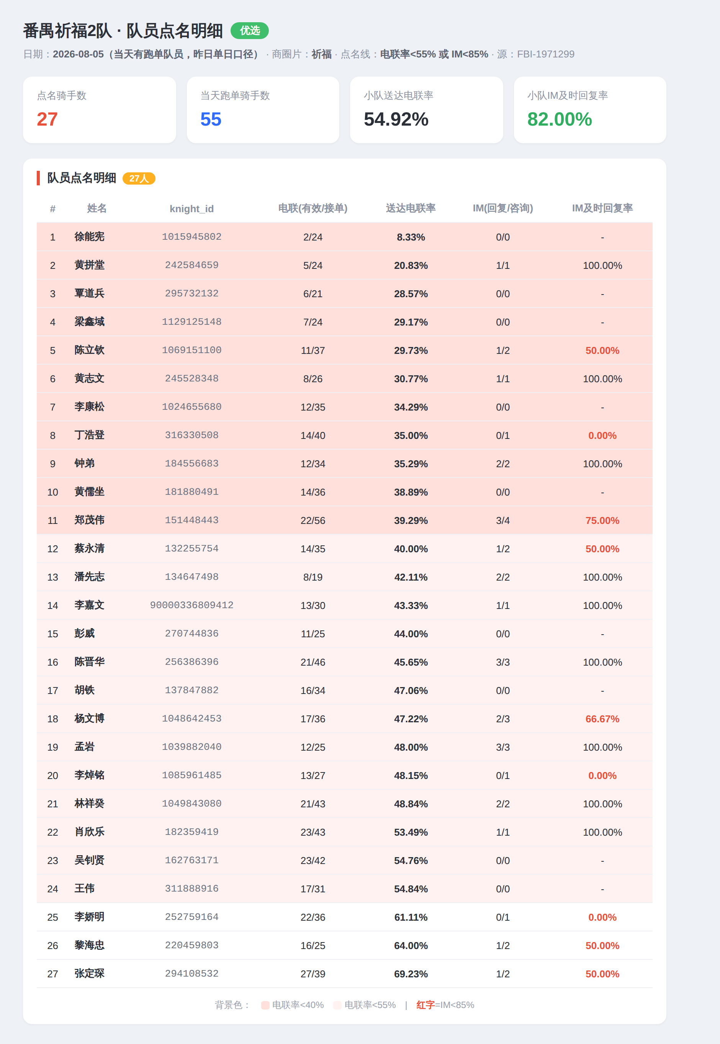Select the row for 杨文博 with 66.67%
The image size is (720, 1044).
[345, 719]
